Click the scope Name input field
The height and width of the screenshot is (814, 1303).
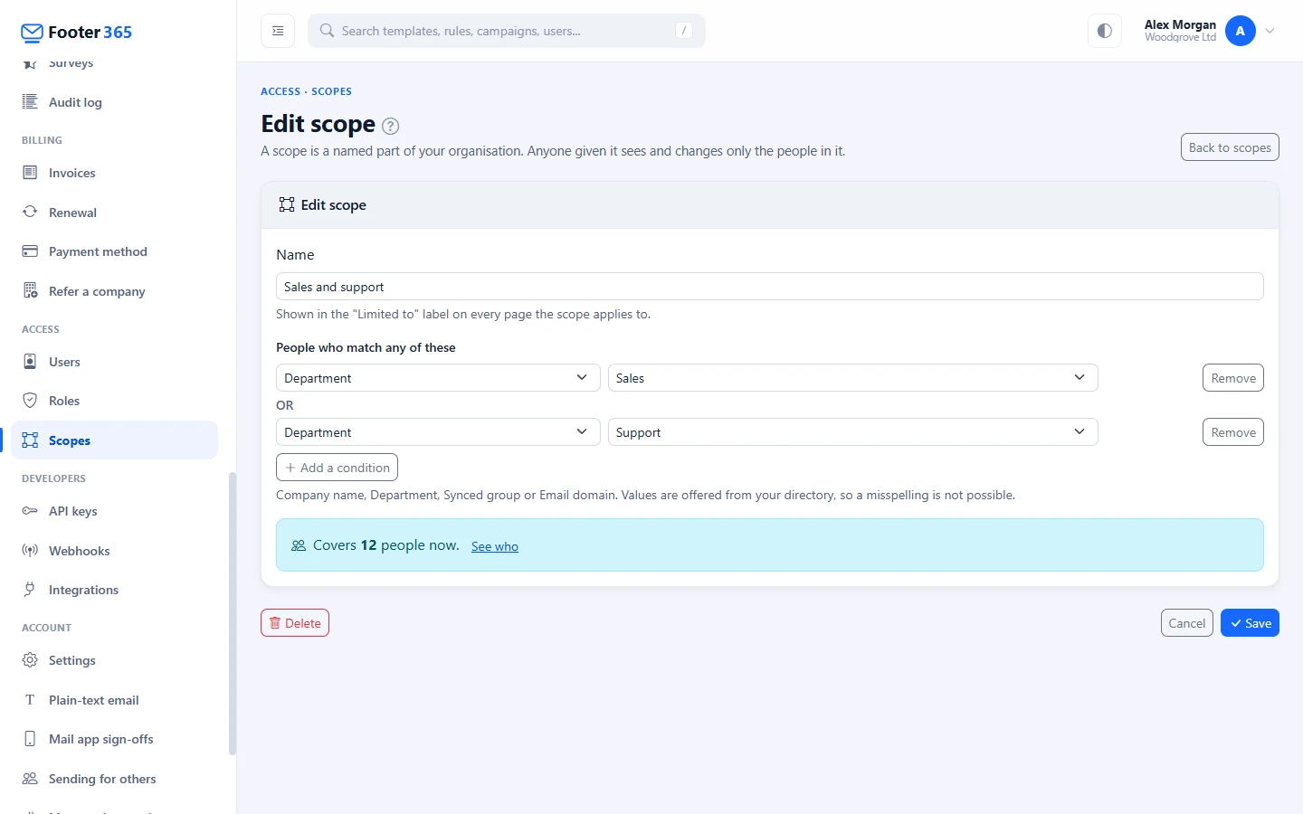(x=769, y=287)
